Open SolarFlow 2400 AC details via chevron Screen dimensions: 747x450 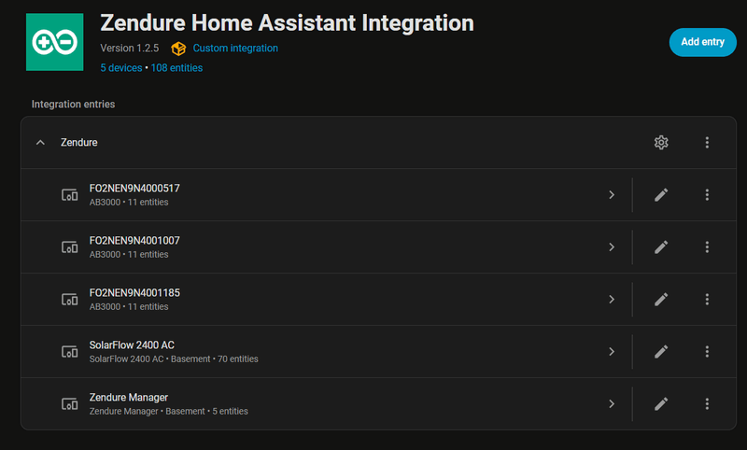611,352
